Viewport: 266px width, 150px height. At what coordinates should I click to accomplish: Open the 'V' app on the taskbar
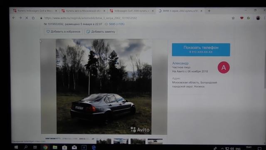tap(84, 147)
